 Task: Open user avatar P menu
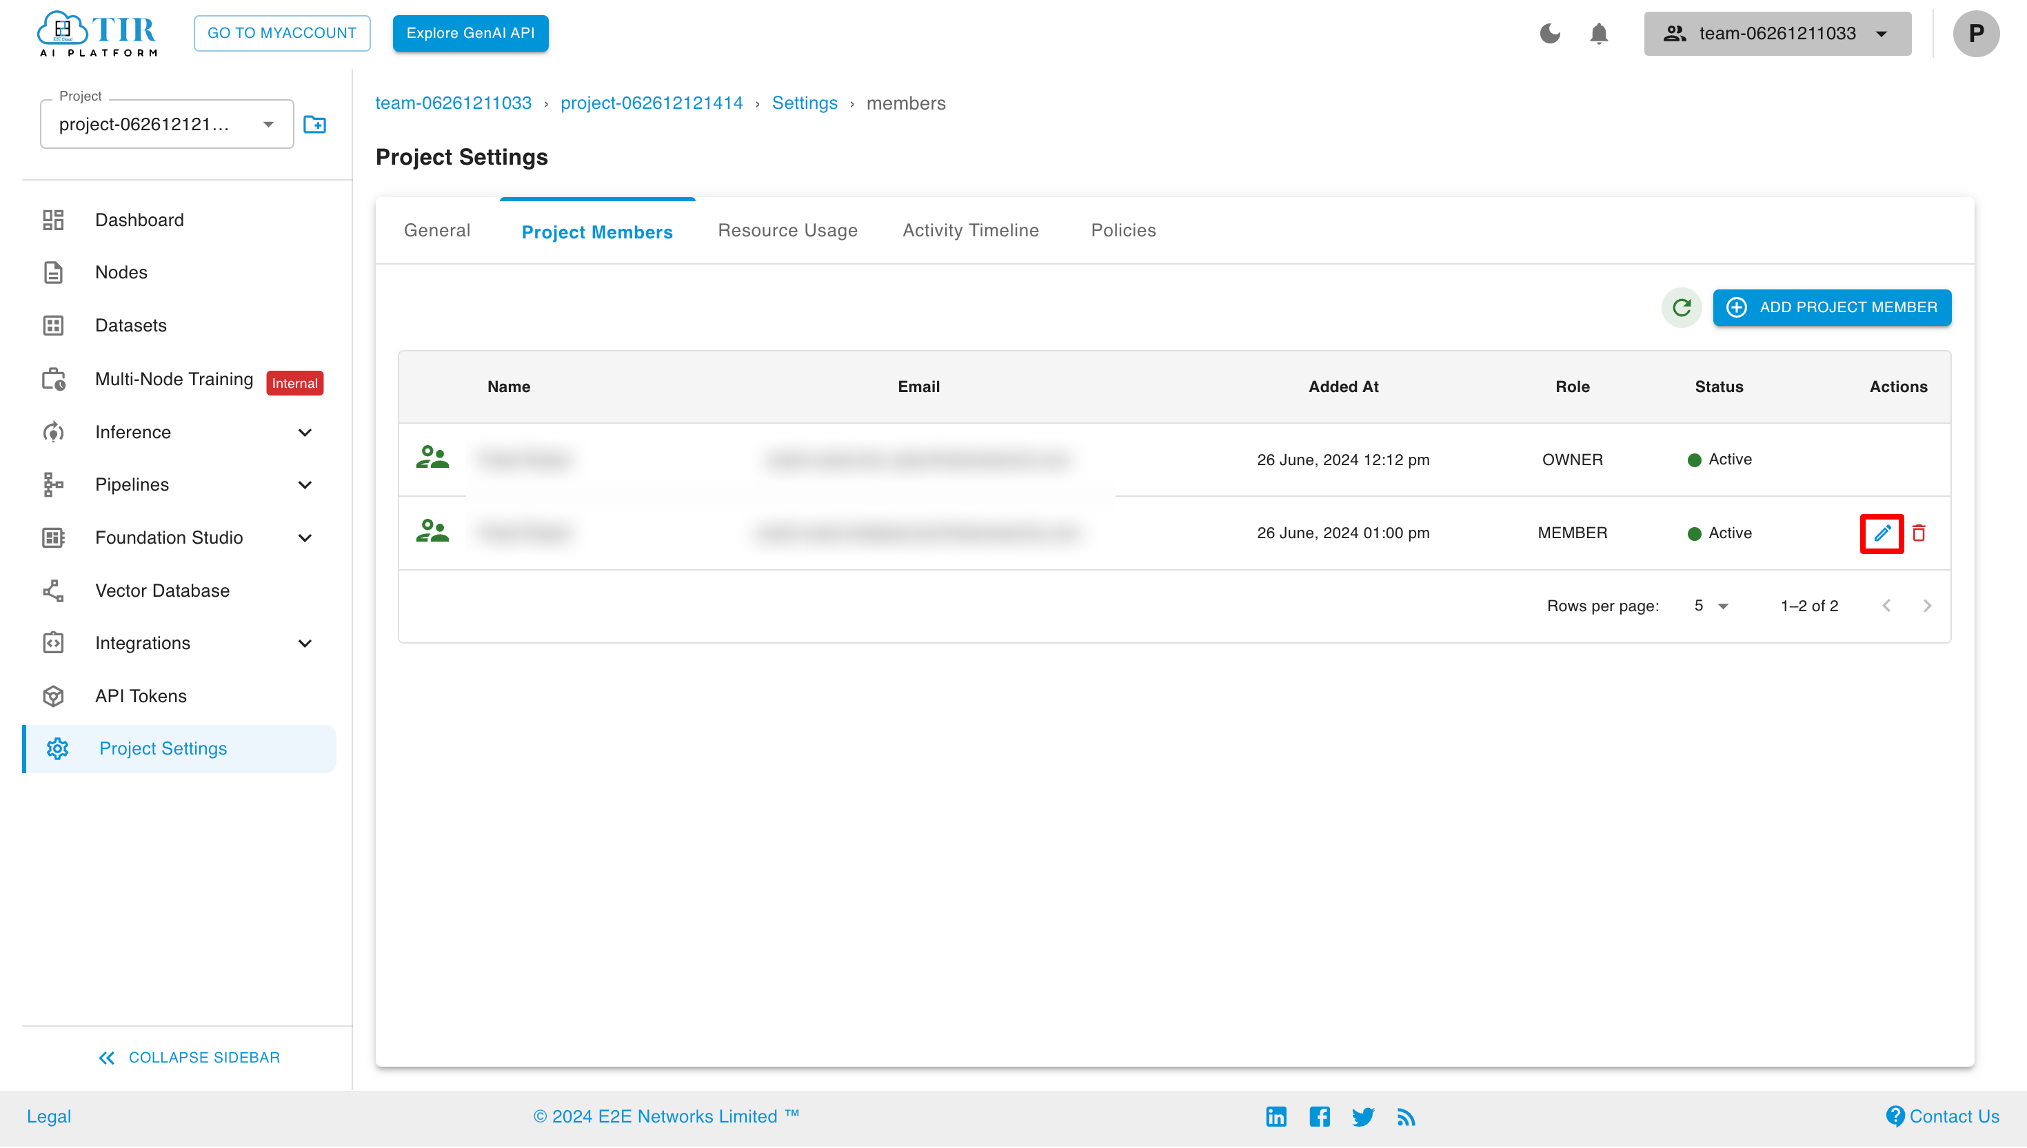click(x=1976, y=33)
